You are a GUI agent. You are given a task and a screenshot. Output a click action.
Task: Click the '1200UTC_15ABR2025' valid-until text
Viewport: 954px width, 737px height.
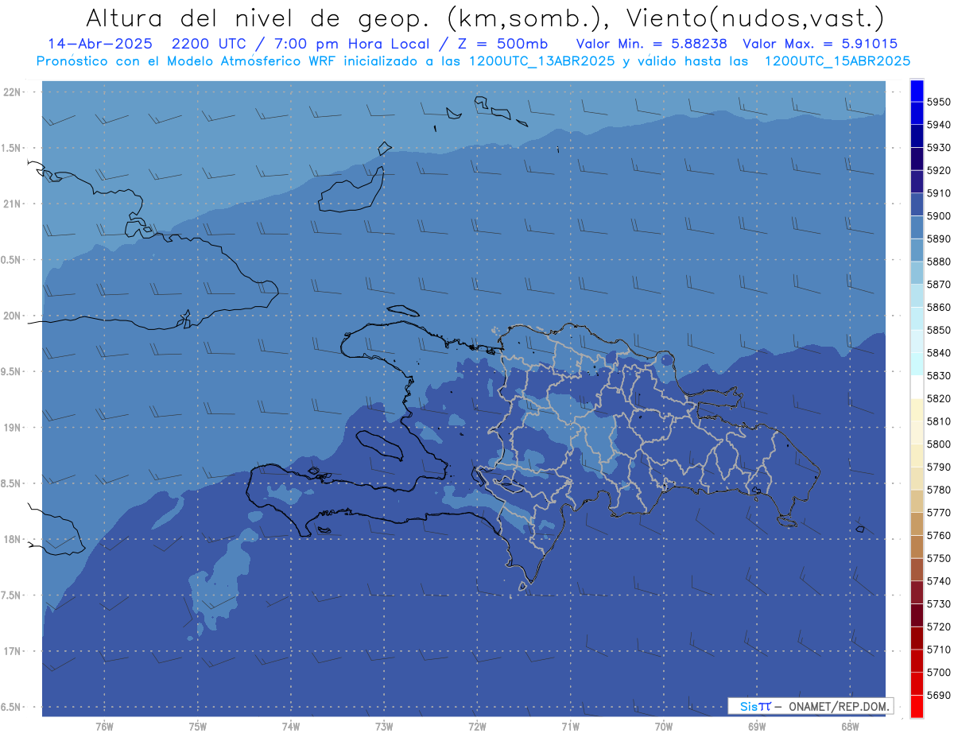[x=837, y=60]
